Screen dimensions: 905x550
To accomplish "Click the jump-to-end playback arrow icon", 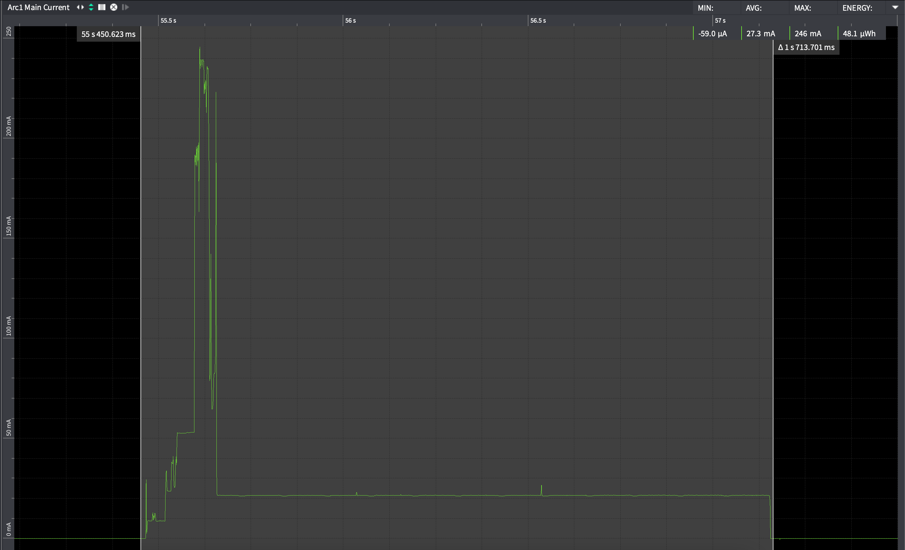I will [125, 7].
